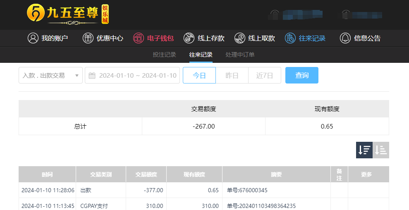Image resolution: width=409 pixels, height=210 pixels.
Task: Click the 0.65 total balance value
Action: click(327, 126)
